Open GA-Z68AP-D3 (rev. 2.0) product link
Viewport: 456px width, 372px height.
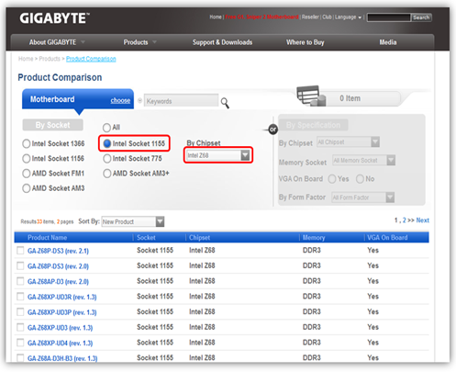[58, 281]
